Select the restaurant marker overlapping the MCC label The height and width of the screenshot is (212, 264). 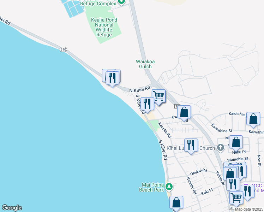[x=247, y=192]
